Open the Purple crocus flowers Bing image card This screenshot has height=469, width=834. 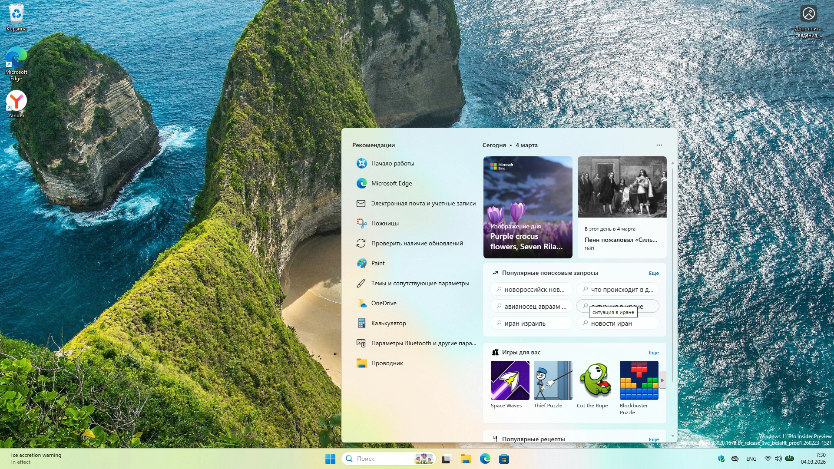527,207
